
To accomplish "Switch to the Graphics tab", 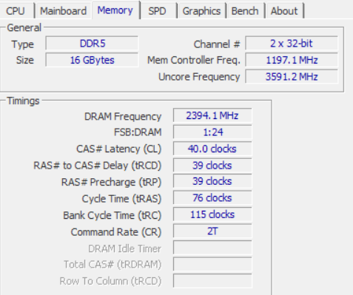I will pos(201,11).
